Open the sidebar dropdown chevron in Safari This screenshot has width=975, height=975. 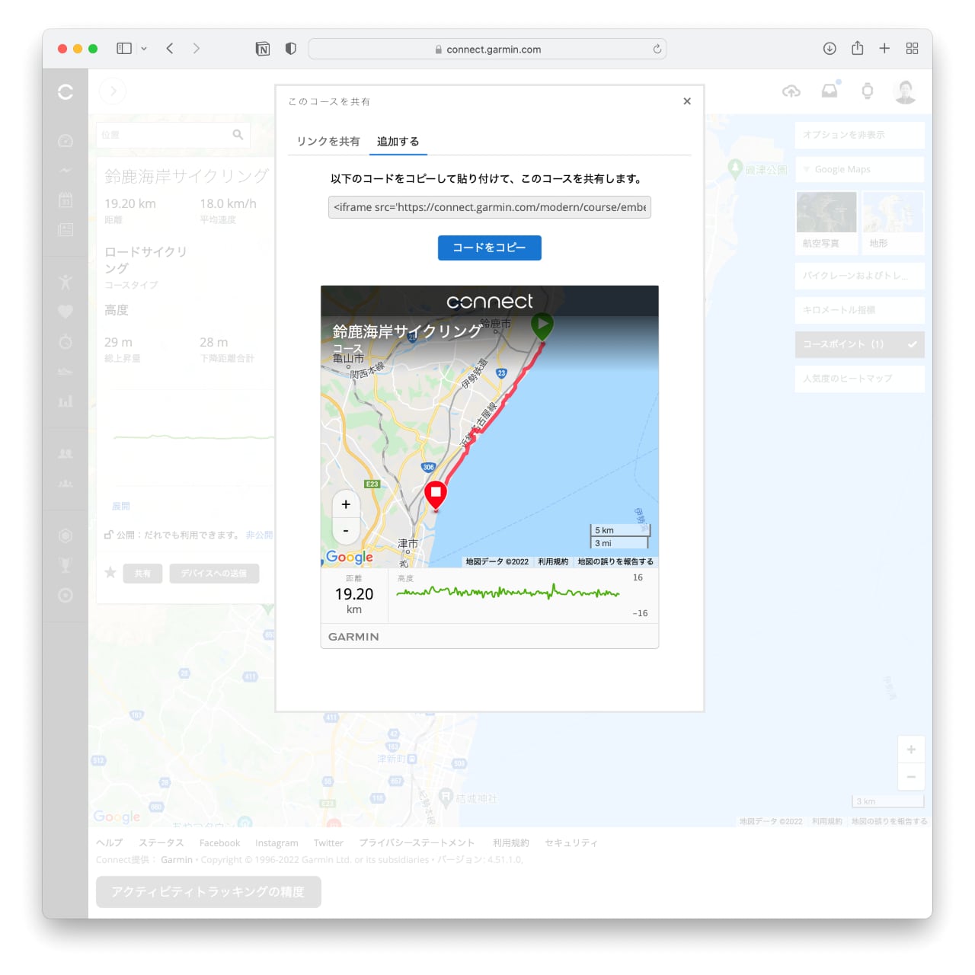[144, 49]
